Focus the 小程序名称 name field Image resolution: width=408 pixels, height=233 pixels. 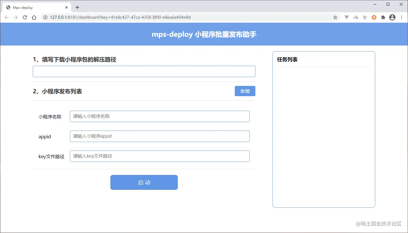[x=159, y=116]
